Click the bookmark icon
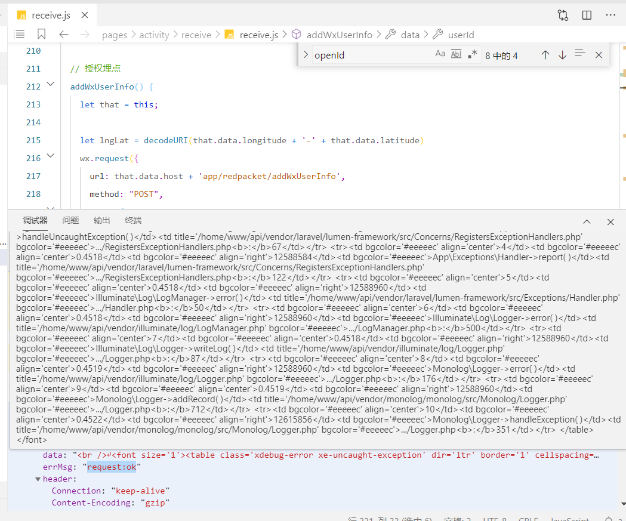Image resolution: width=626 pixels, height=521 pixels. (42, 35)
